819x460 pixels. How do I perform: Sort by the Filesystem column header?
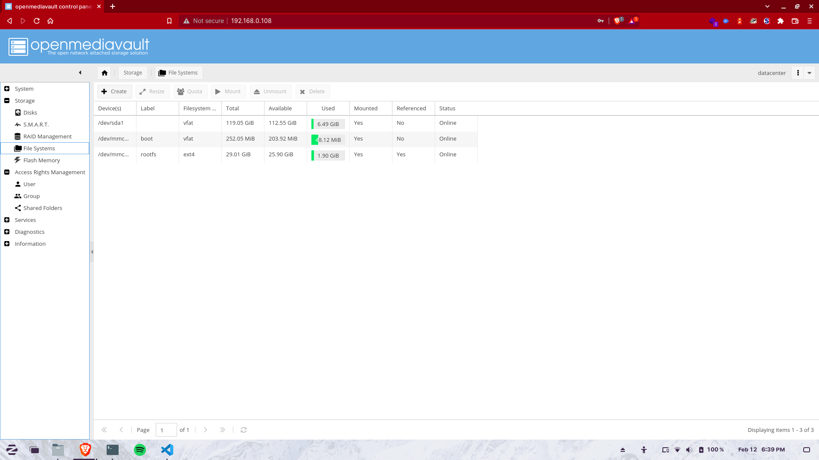click(200, 108)
